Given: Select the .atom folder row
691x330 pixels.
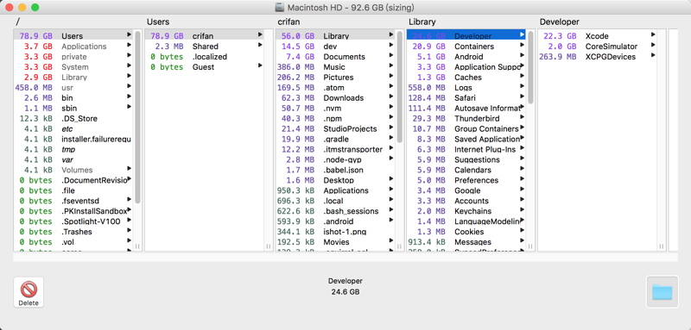Looking at the screenshot, I should pyautogui.click(x=335, y=87).
